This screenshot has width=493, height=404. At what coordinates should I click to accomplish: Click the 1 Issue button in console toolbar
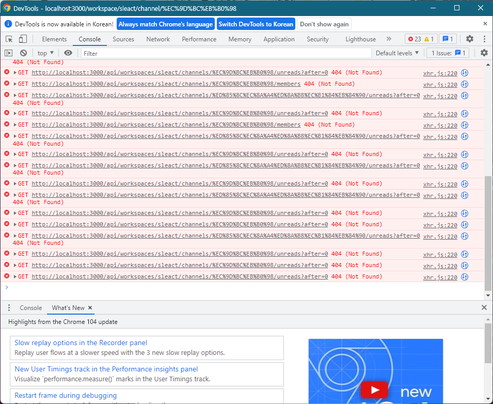coord(448,53)
